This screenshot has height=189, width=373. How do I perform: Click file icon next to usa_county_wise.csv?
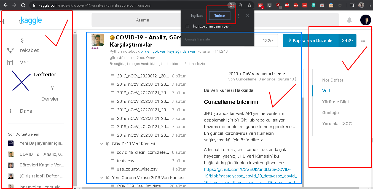coord(112,169)
